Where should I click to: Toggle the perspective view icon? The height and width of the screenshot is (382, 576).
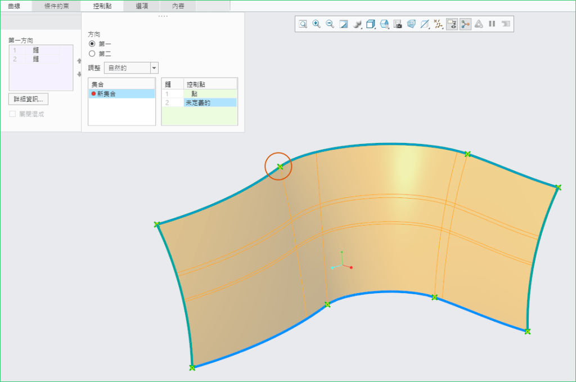point(411,24)
